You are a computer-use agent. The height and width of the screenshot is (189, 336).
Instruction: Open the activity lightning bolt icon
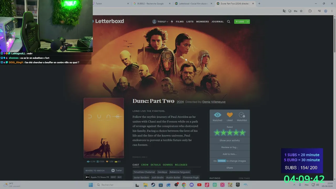click(x=172, y=22)
